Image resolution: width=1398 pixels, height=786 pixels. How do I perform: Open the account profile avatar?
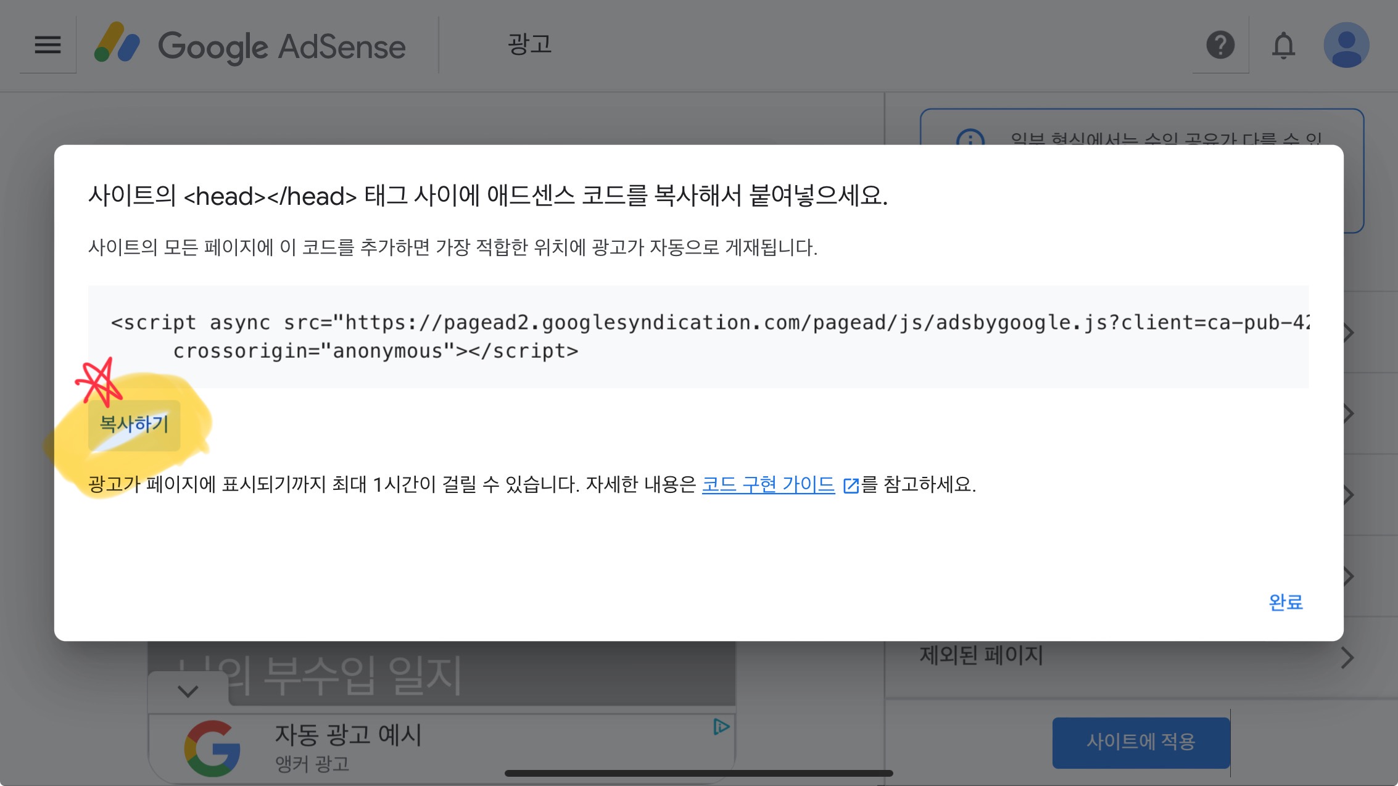point(1347,45)
